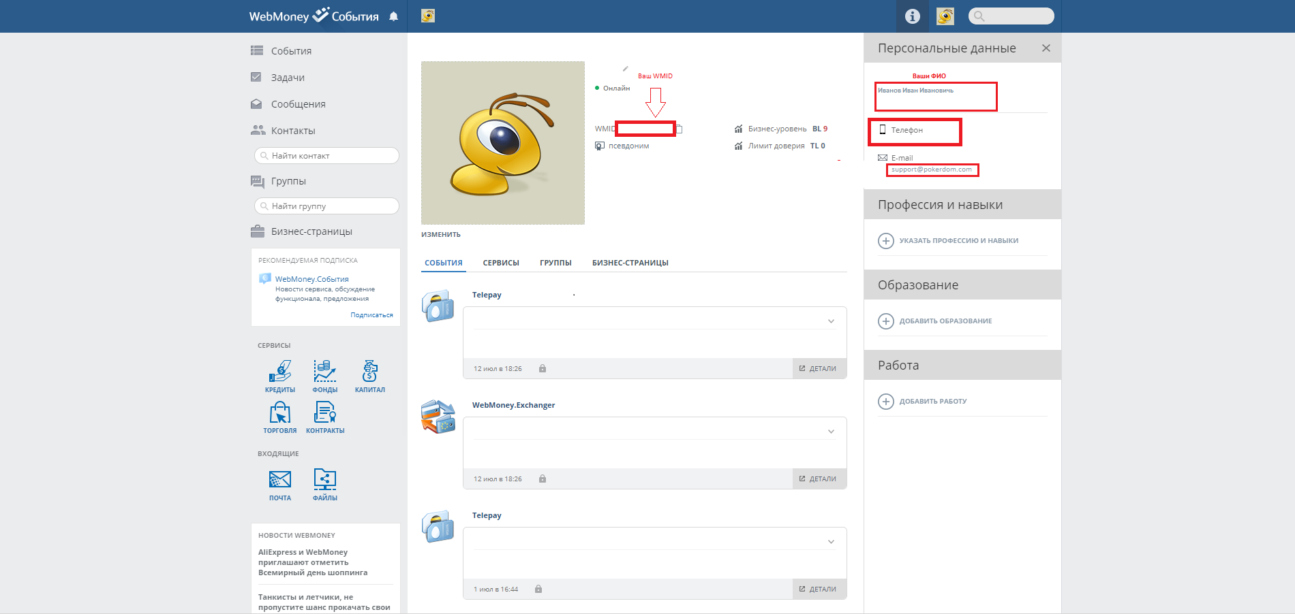Click the name Иванов Иван Иванович

pos(915,91)
